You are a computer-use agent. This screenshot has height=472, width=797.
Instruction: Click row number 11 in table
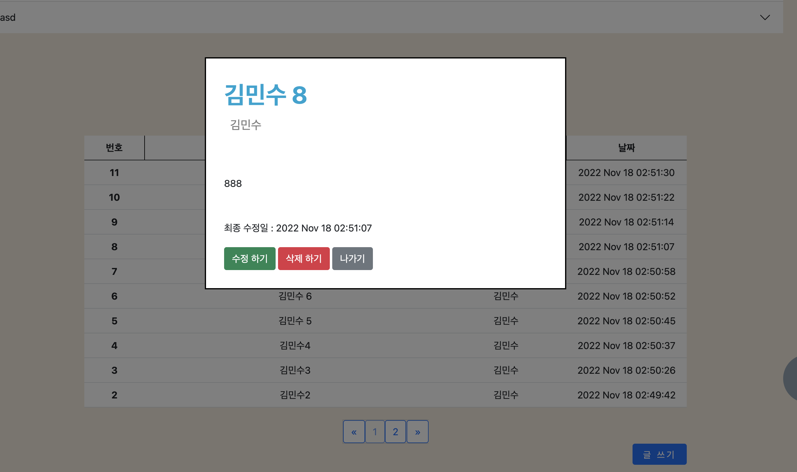(x=114, y=172)
